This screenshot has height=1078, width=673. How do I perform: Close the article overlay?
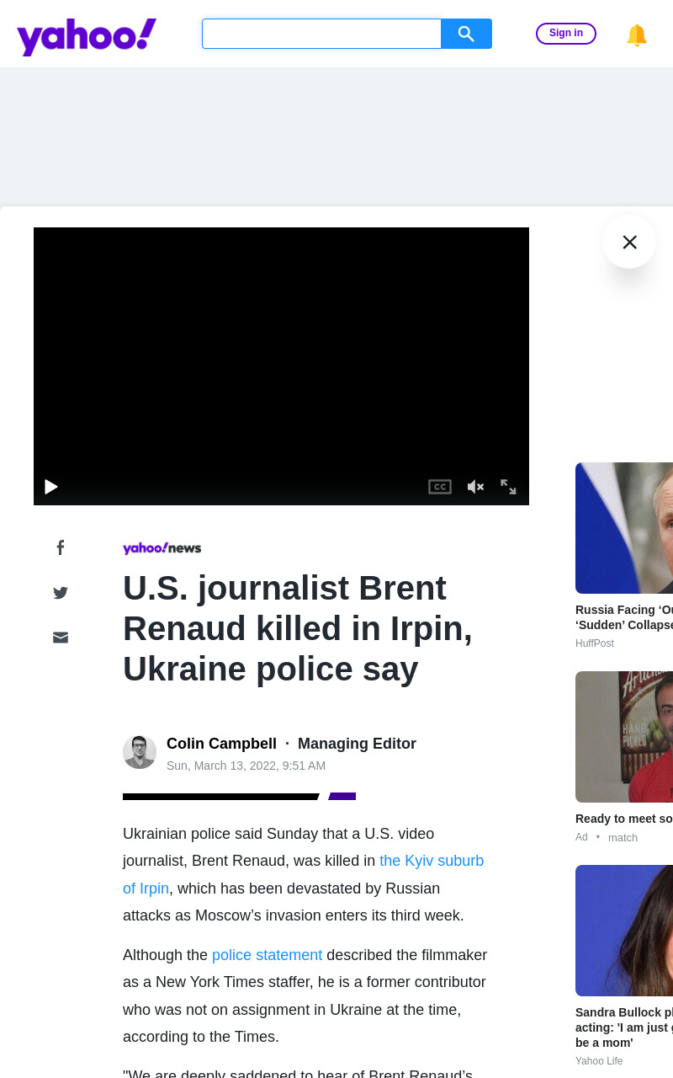tap(629, 242)
